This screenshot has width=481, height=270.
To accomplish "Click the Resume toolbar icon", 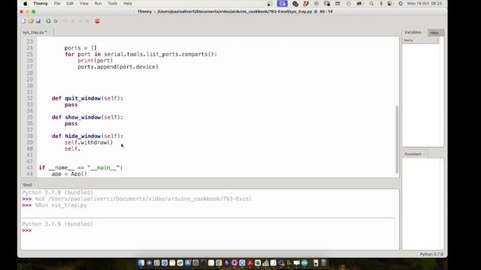I will pyautogui.click(x=87, y=21).
